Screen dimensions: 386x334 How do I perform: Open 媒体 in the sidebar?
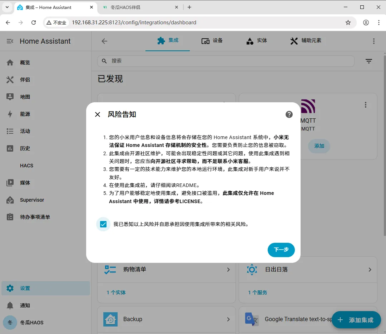tap(45, 183)
